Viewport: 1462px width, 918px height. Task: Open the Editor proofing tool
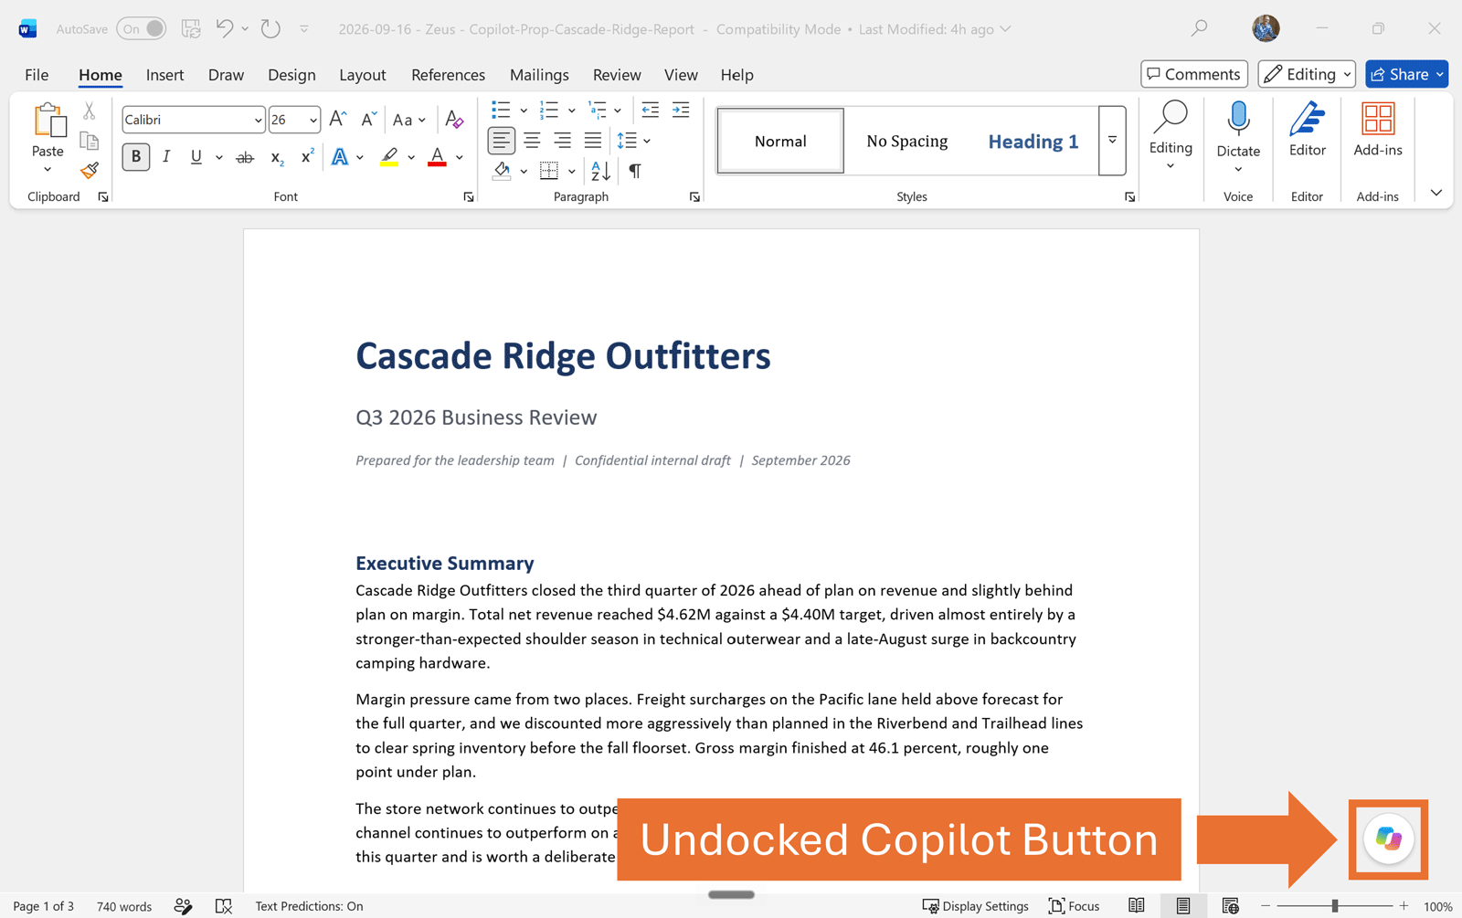(x=1307, y=130)
